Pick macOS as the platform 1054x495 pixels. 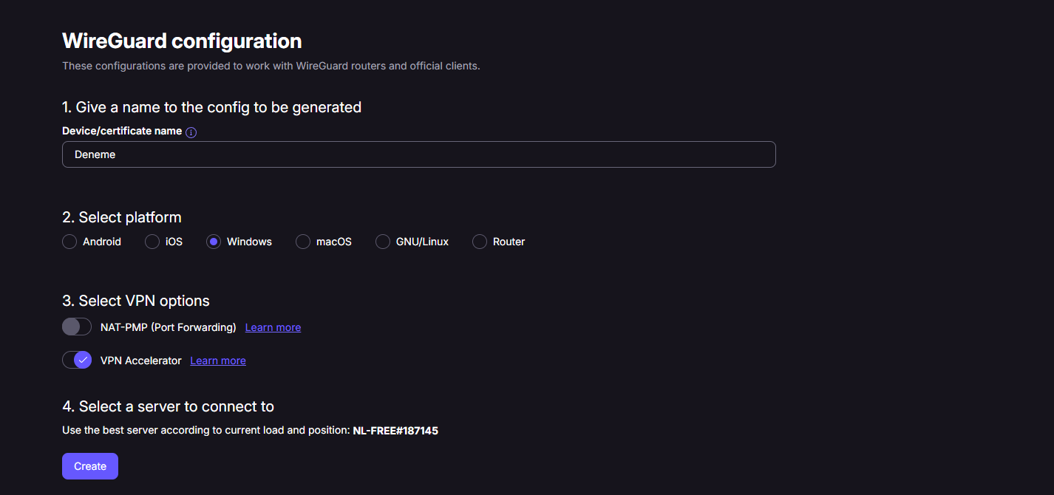click(x=303, y=242)
